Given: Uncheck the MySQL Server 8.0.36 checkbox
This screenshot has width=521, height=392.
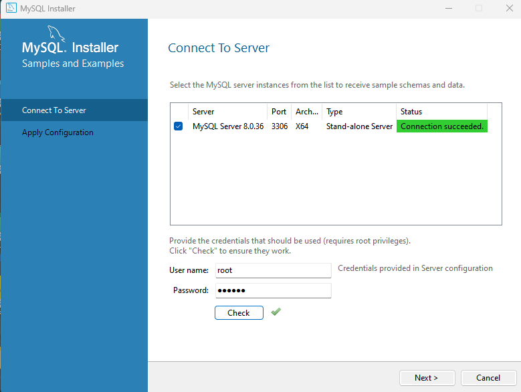Looking at the screenshot, I should point(178,126).
